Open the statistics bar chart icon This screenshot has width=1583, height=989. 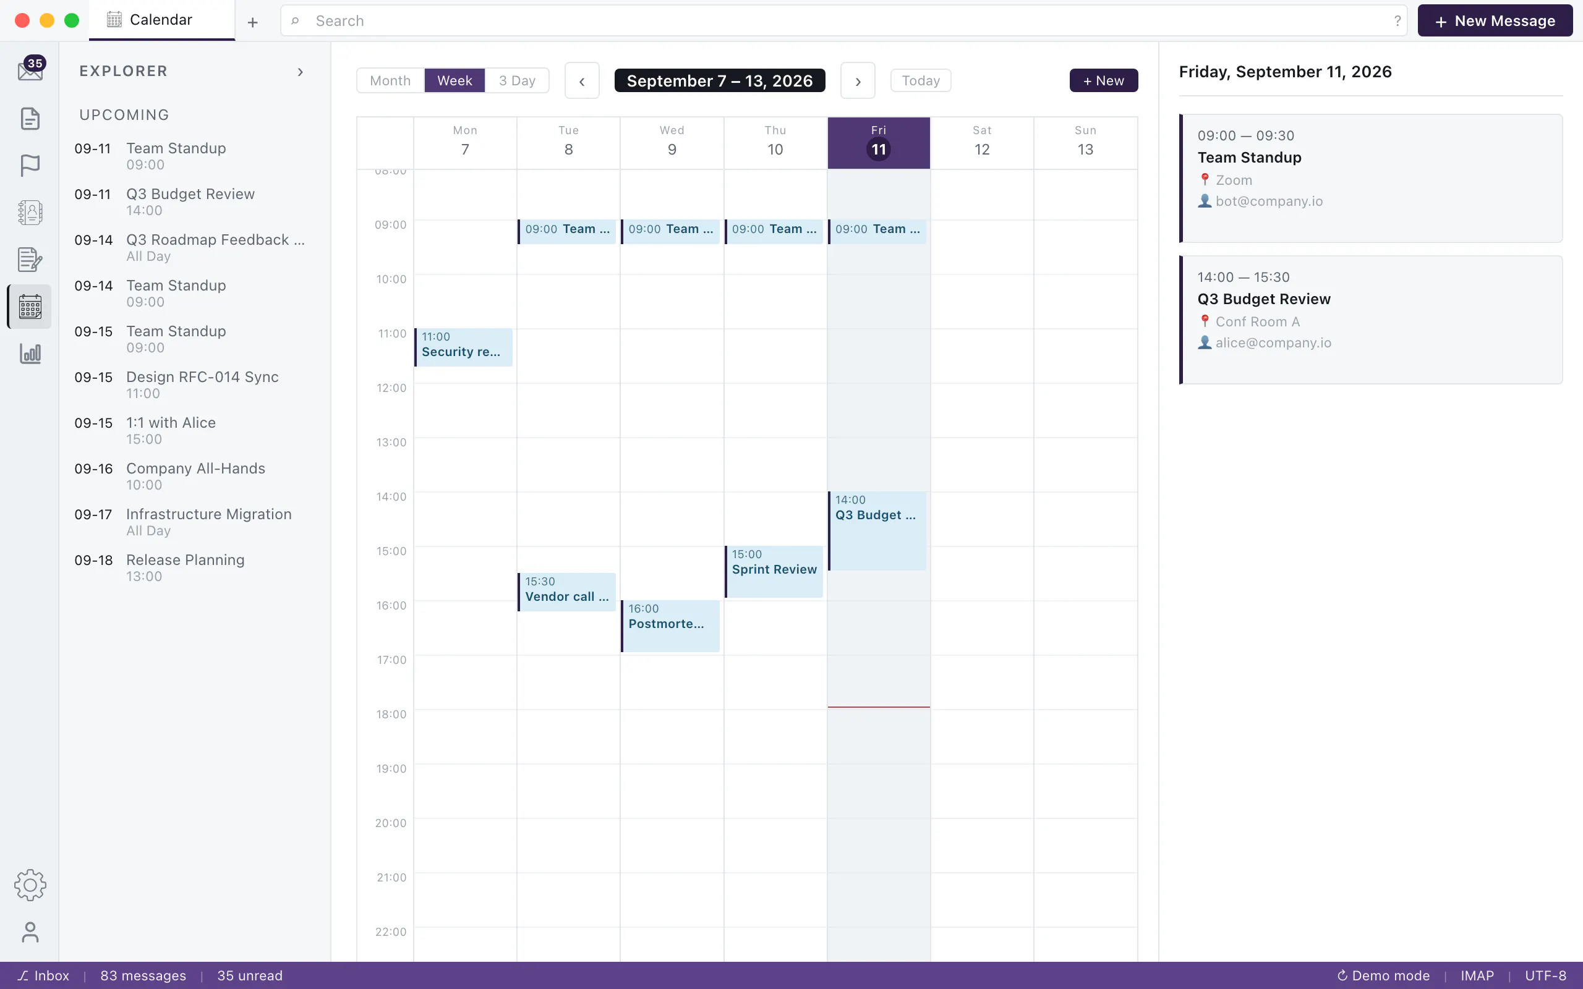(x=30, y=354)
